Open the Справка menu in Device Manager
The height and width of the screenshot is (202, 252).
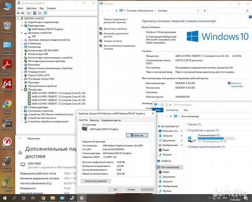pos(51,8)
